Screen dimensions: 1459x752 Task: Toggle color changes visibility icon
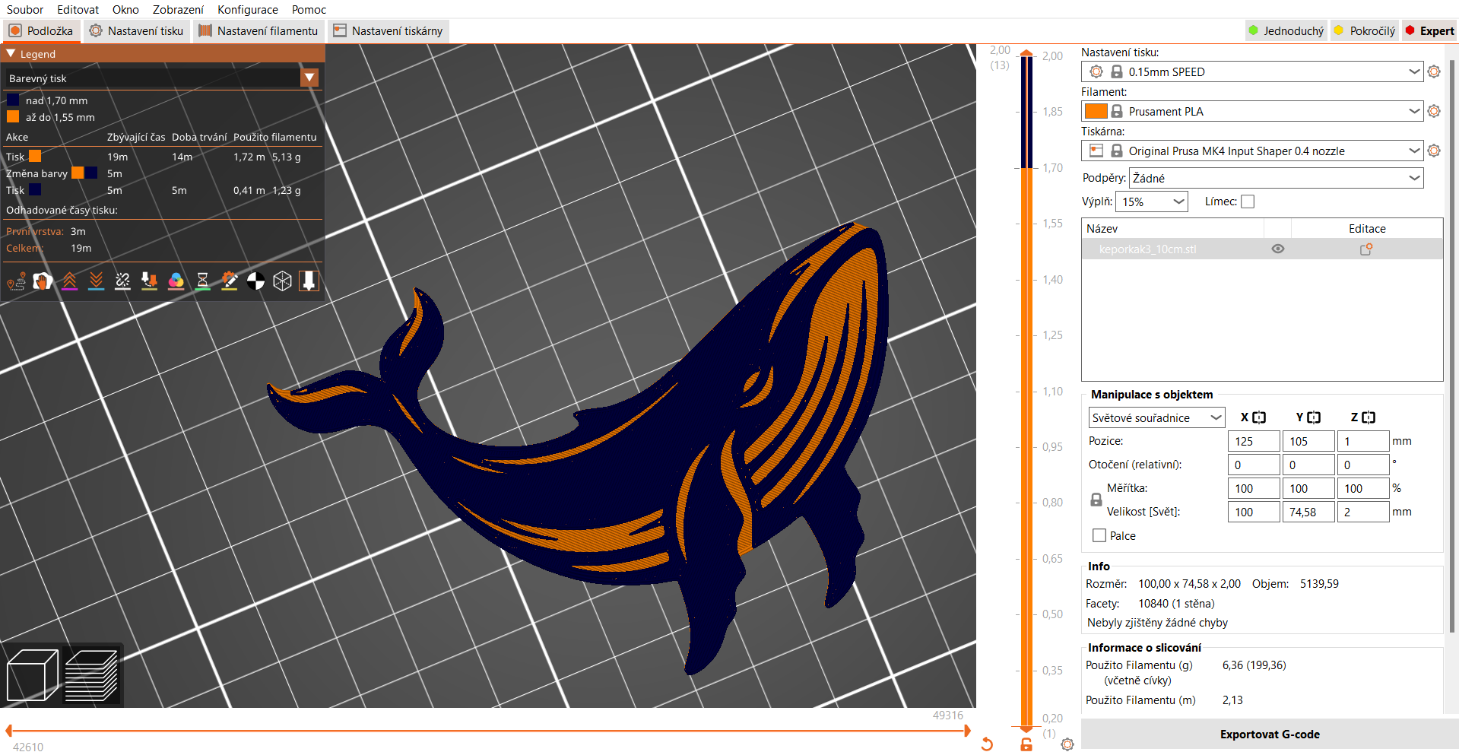tap(176, 281)
